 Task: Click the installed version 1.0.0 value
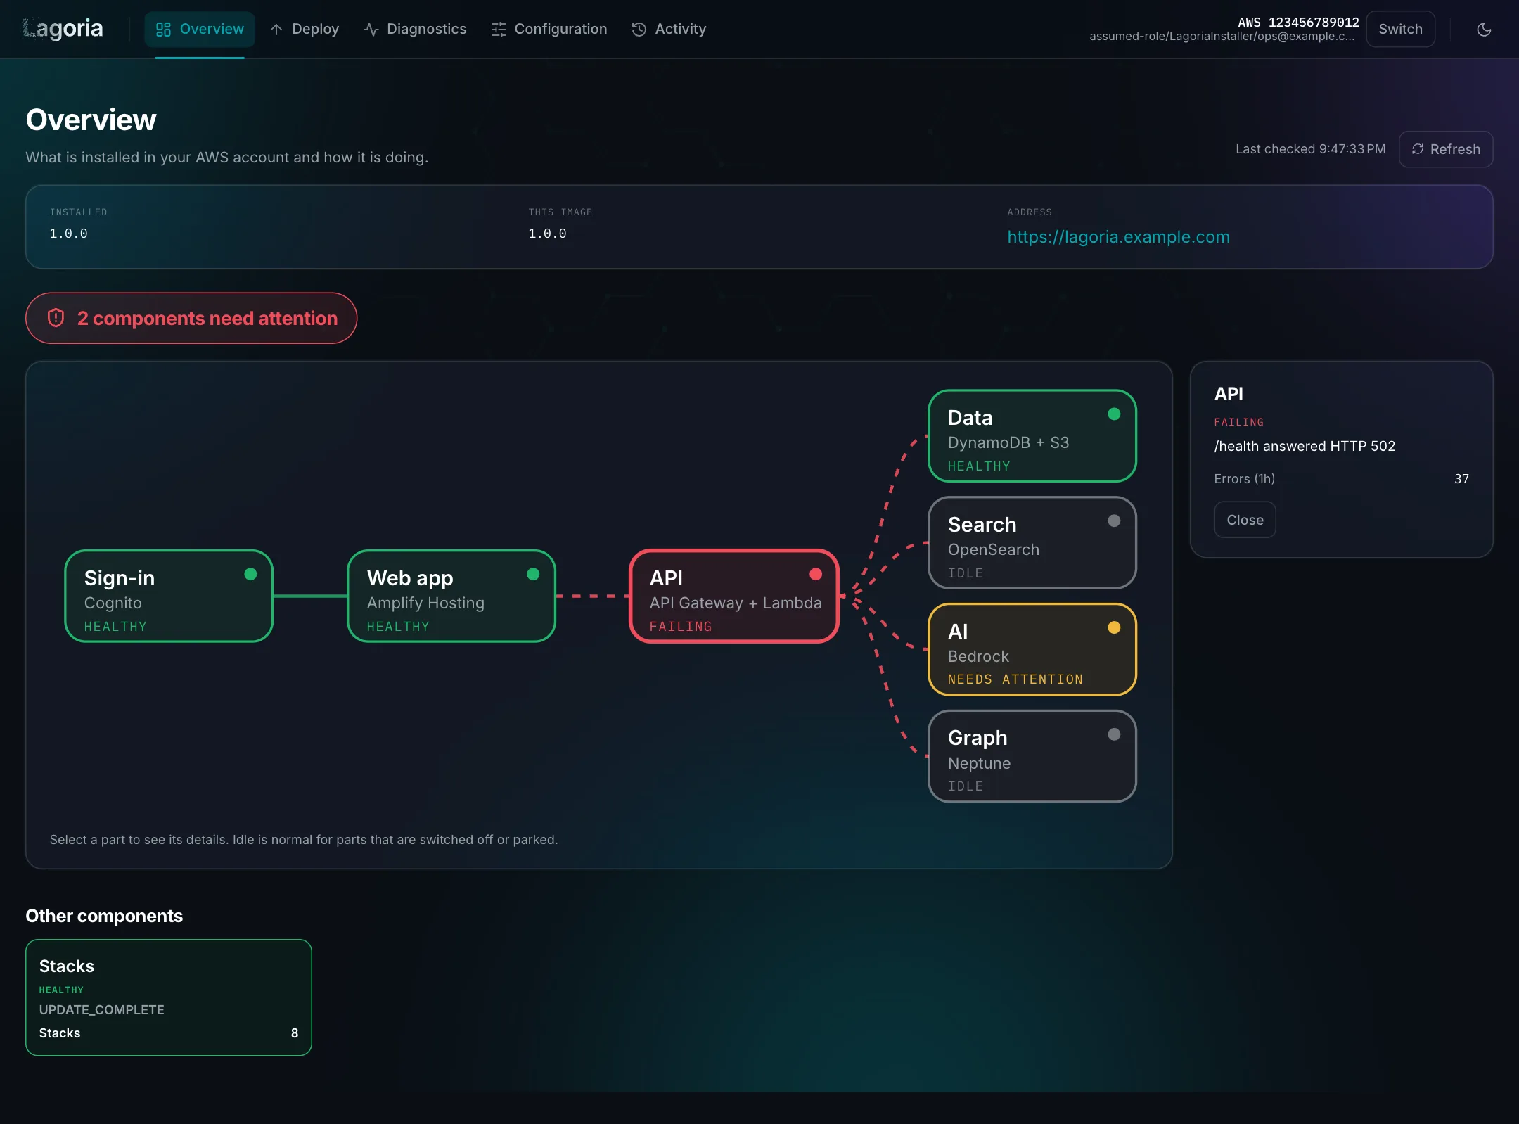coord(68,234)
